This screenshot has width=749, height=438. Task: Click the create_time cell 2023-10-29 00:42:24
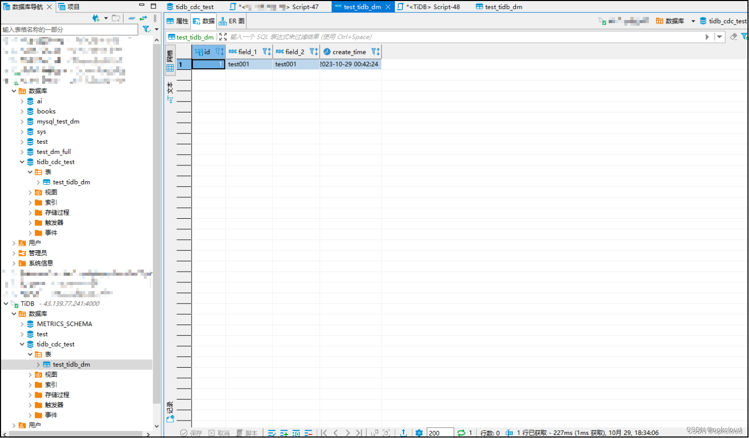350,64
